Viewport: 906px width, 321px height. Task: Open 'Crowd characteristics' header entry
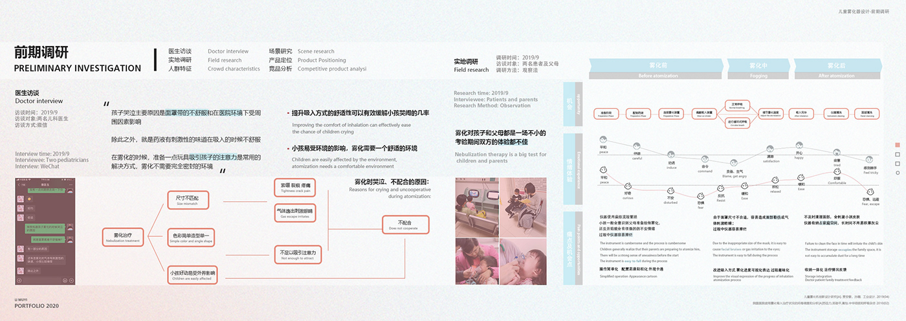point(234,69)
